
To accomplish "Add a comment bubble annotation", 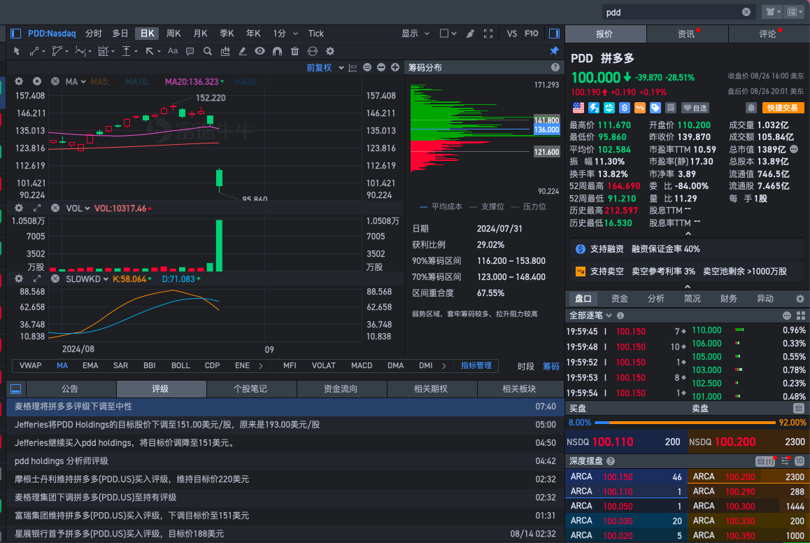I will pos(190,51).
